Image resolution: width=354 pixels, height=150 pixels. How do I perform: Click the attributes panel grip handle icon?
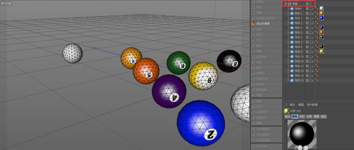[286, 105]
